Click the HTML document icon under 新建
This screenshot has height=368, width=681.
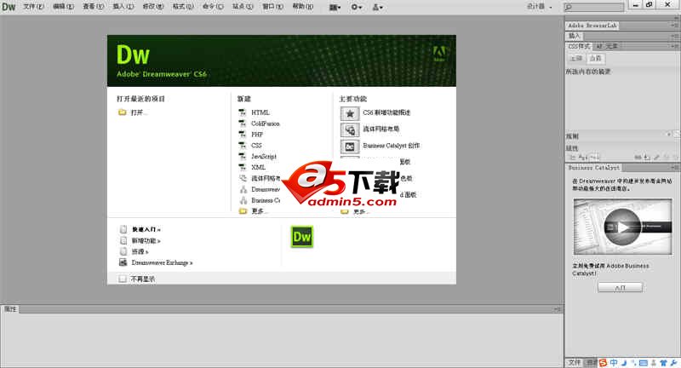(x=243, y=112)
